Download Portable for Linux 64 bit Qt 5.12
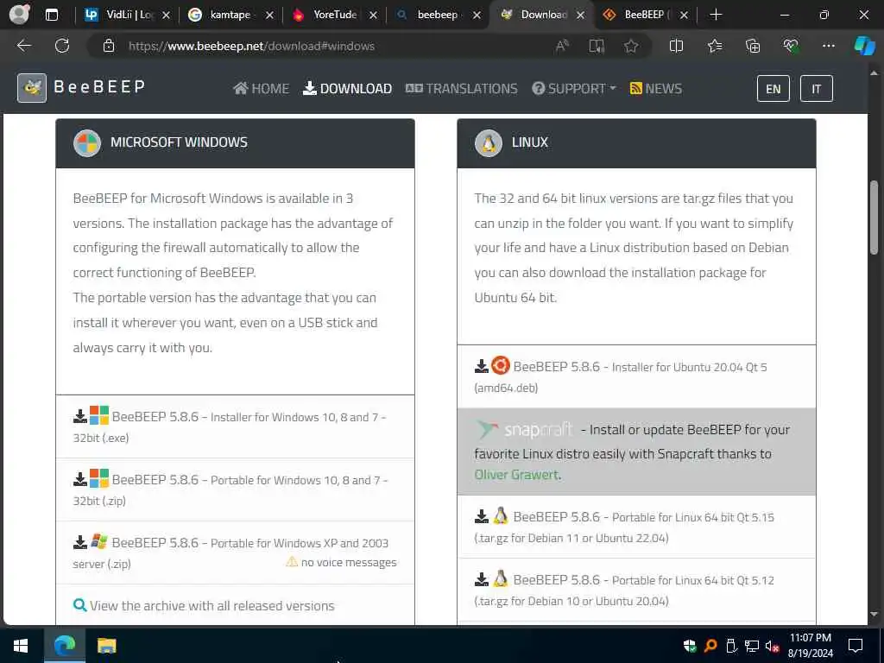 tap(636, 590)
